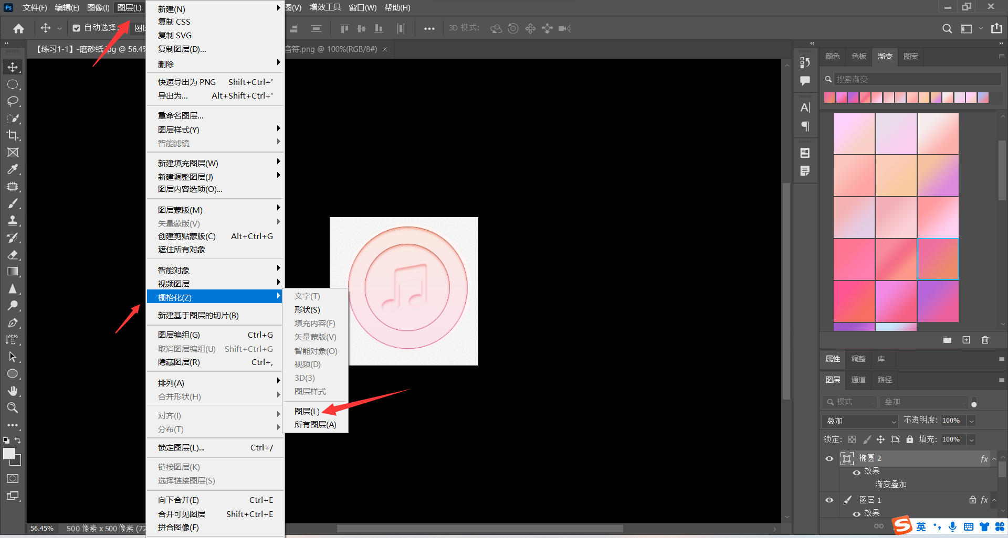Click the Home icon in options bar
The image size is (1008, 538).
coord(19,28)
